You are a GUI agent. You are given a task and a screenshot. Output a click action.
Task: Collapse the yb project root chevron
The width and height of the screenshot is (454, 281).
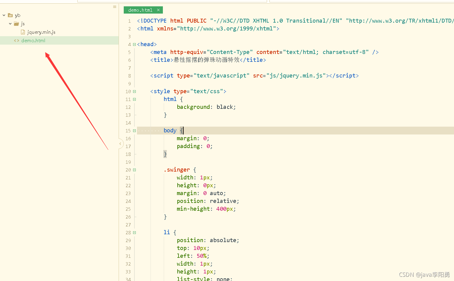4,15
